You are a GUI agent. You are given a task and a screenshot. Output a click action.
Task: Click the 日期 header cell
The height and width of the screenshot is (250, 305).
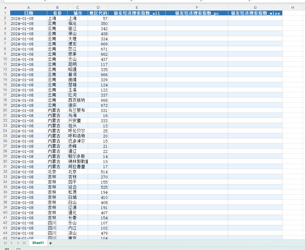pyautogui.click(x=28, y=13)
